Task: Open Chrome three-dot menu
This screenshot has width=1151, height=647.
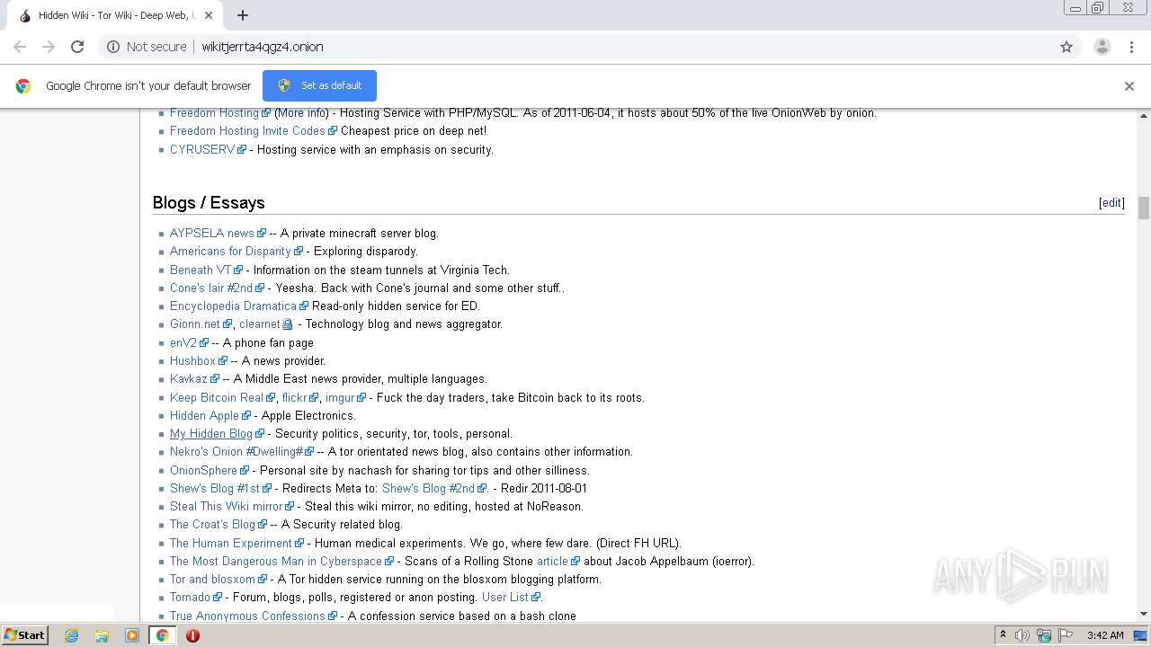Action: coord(1131,47)
